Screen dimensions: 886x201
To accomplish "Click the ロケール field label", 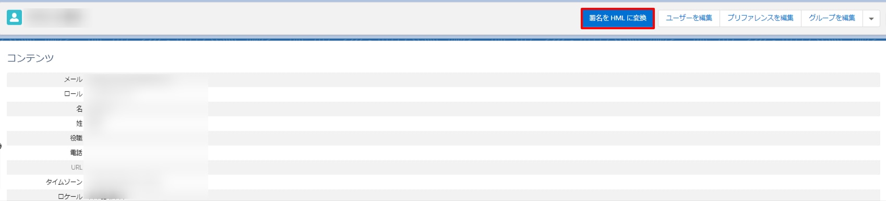I will pyautogui.click(x=70, y=196).
